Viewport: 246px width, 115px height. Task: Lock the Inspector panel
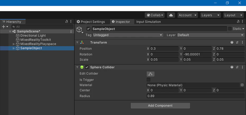[238, 21]
